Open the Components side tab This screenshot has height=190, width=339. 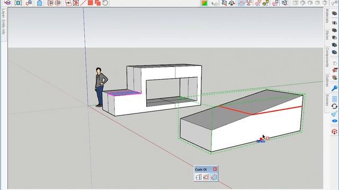pos(327,58)
